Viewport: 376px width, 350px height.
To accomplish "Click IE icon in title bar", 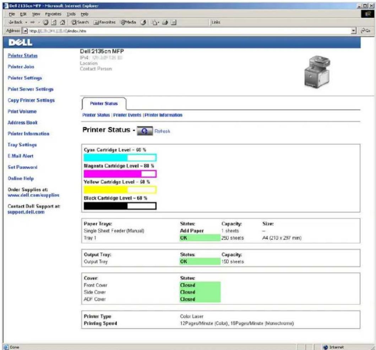I will [x=6, y=6].
